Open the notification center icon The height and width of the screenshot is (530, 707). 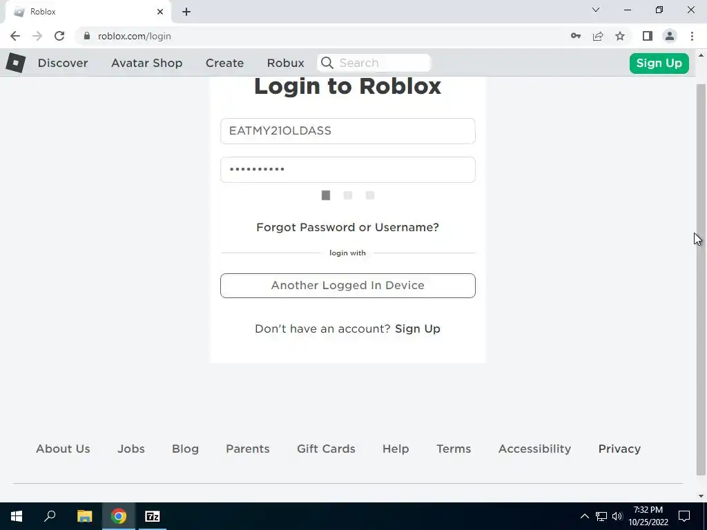click(684, 516)
